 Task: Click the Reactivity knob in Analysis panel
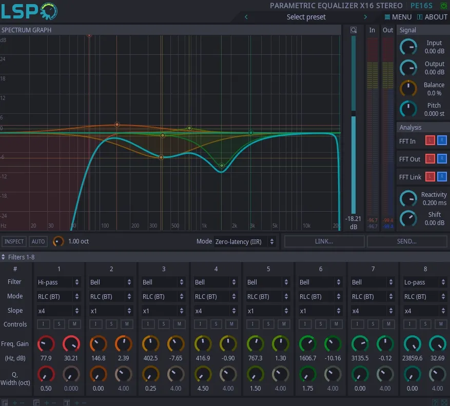click(408, 198)
